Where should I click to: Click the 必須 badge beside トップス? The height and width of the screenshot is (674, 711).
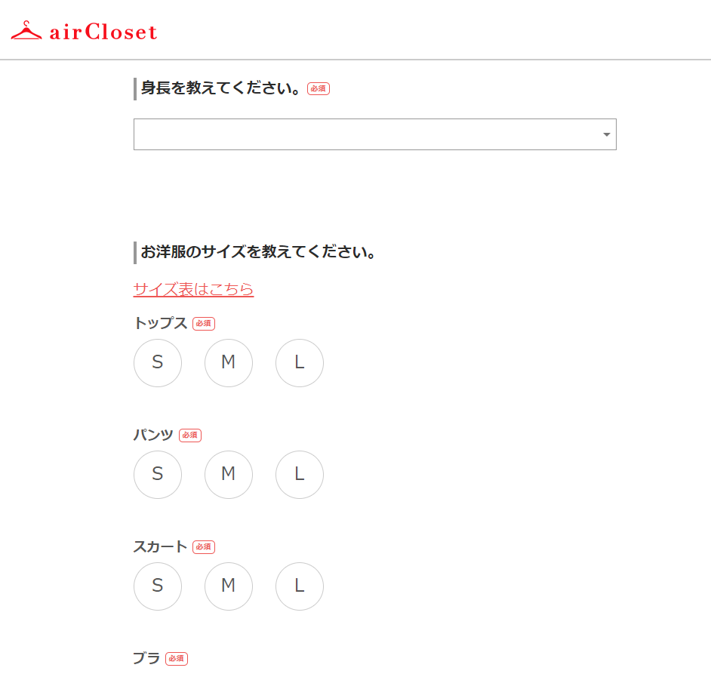204,323
